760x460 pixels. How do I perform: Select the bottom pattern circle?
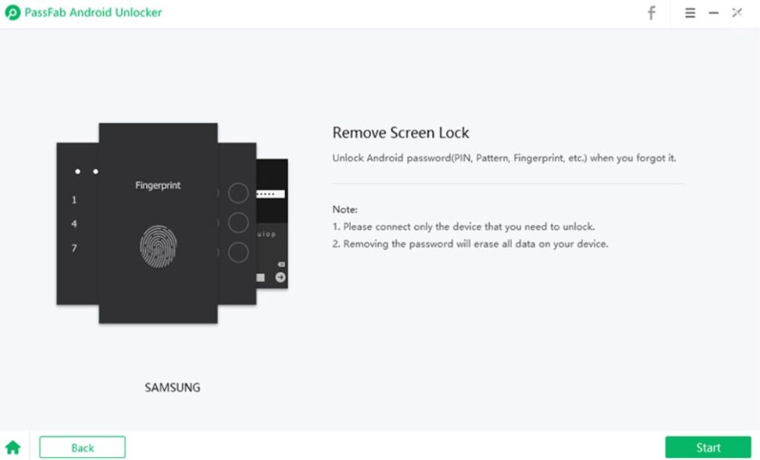tap(238, 252)
